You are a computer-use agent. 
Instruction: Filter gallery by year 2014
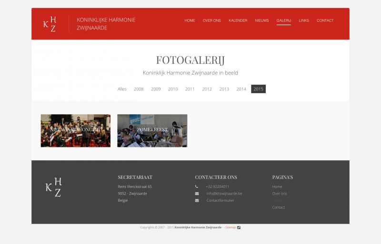pos(241,89)
